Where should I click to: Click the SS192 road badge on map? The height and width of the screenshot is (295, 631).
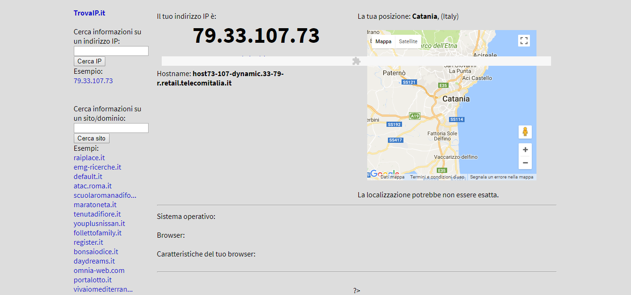(x=394, y=124)
